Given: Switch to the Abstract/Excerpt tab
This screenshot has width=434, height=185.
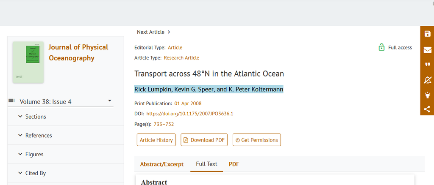Looking at the screenshot, I should (162, 164).
